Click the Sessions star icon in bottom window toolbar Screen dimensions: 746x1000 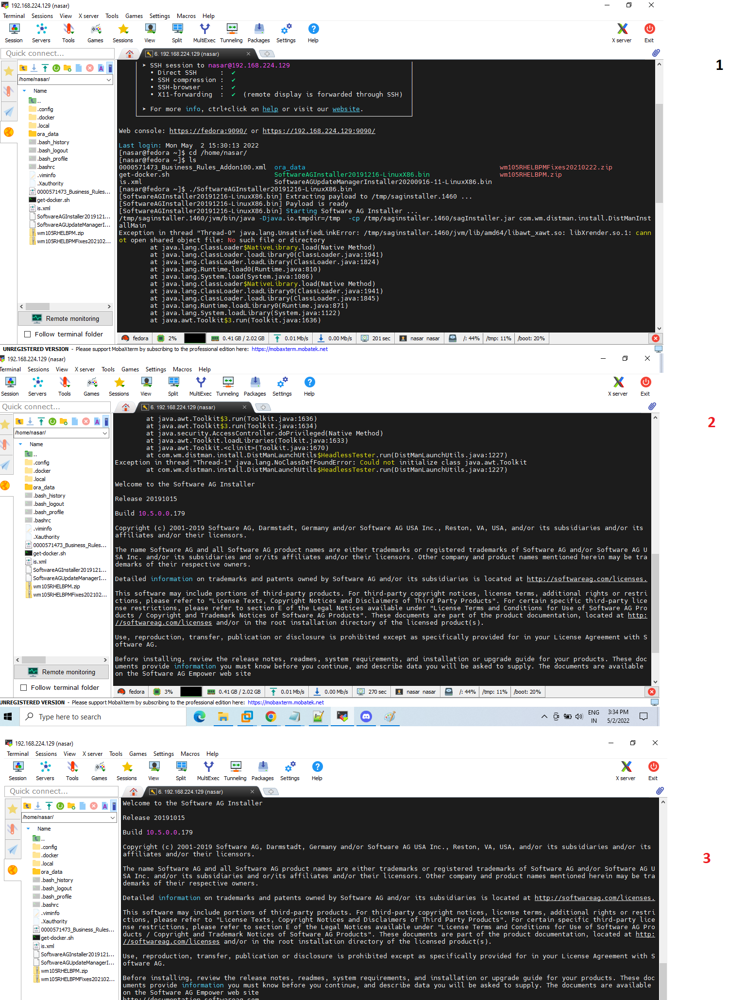pos(127,771)
